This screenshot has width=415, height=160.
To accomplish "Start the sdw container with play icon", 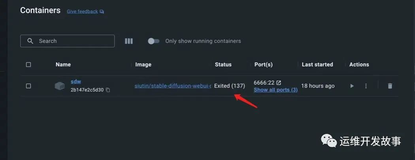I will point(352,86).
